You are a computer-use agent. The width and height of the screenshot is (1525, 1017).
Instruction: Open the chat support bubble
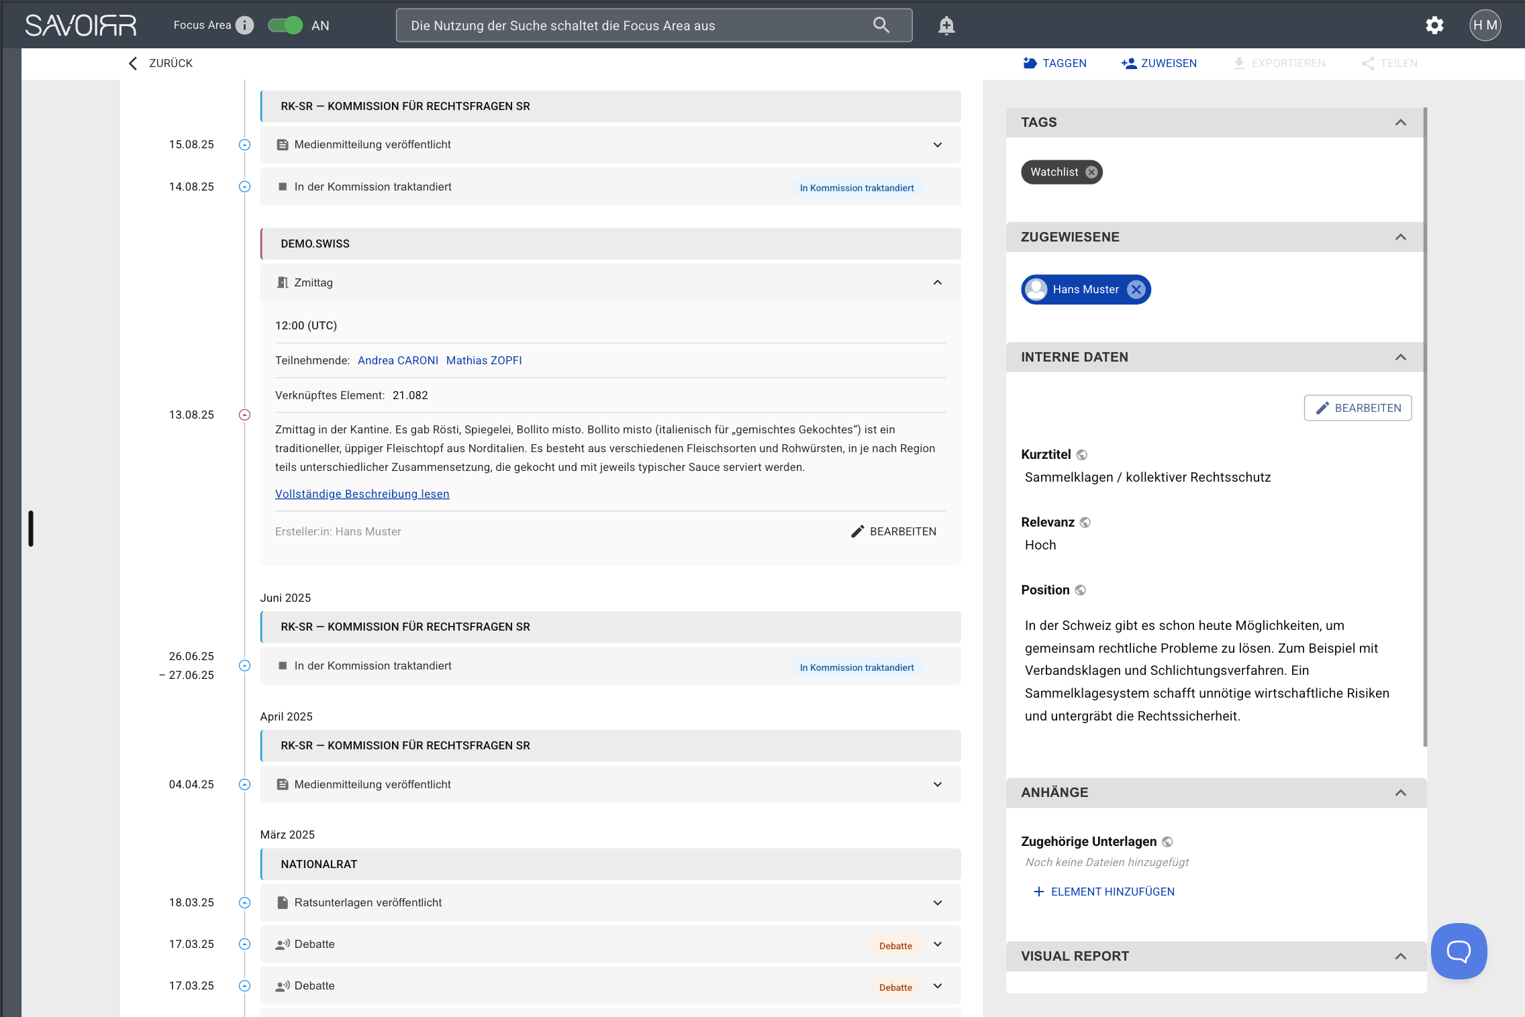coord(1459,951)
